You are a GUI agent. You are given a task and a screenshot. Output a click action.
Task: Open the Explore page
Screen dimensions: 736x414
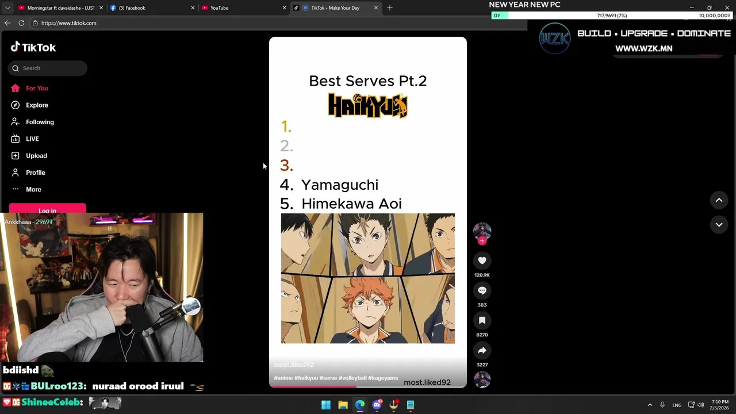click(37, 105)
